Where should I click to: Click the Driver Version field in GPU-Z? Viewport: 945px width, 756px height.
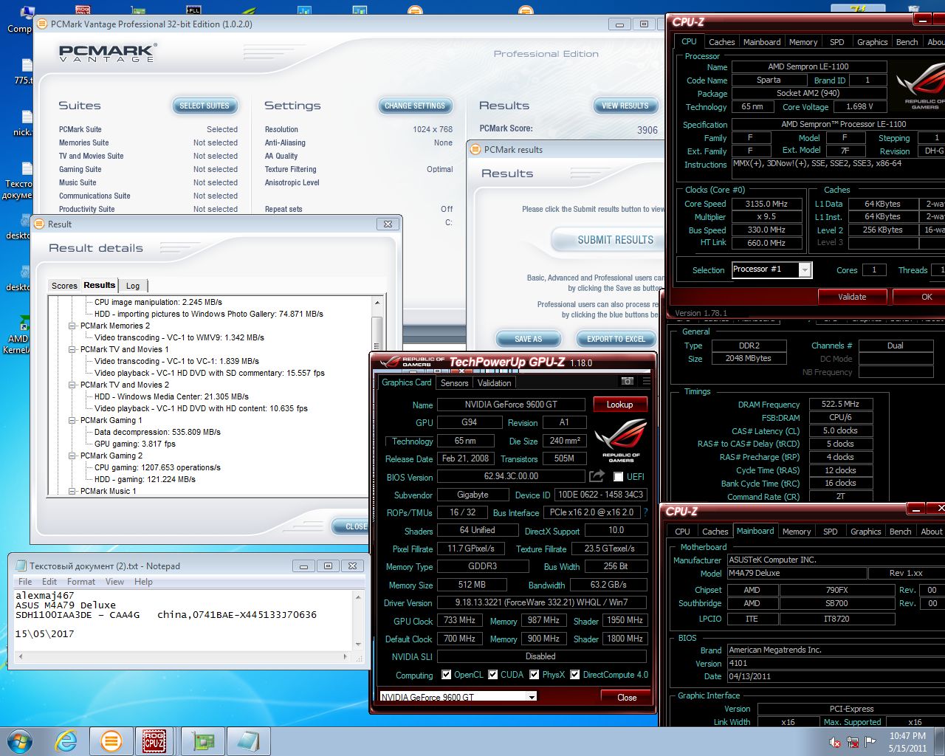pyautogui.click(x=541, y=602)
